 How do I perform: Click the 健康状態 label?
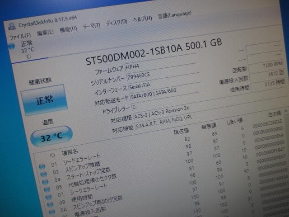40,81
